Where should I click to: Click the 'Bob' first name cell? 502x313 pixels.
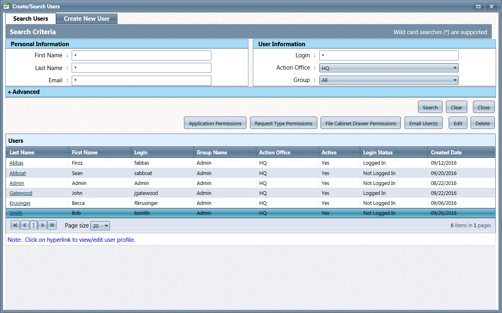coord(100,213)
